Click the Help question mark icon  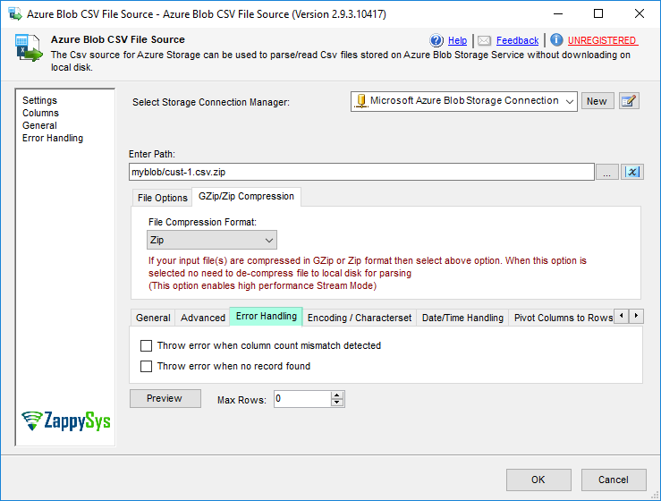coord(436,40)
